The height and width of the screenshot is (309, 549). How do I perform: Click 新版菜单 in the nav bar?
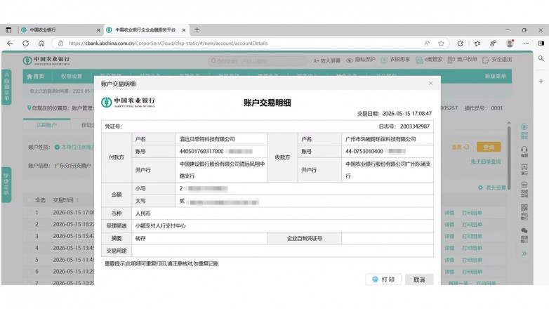click(x=495, y=76)
